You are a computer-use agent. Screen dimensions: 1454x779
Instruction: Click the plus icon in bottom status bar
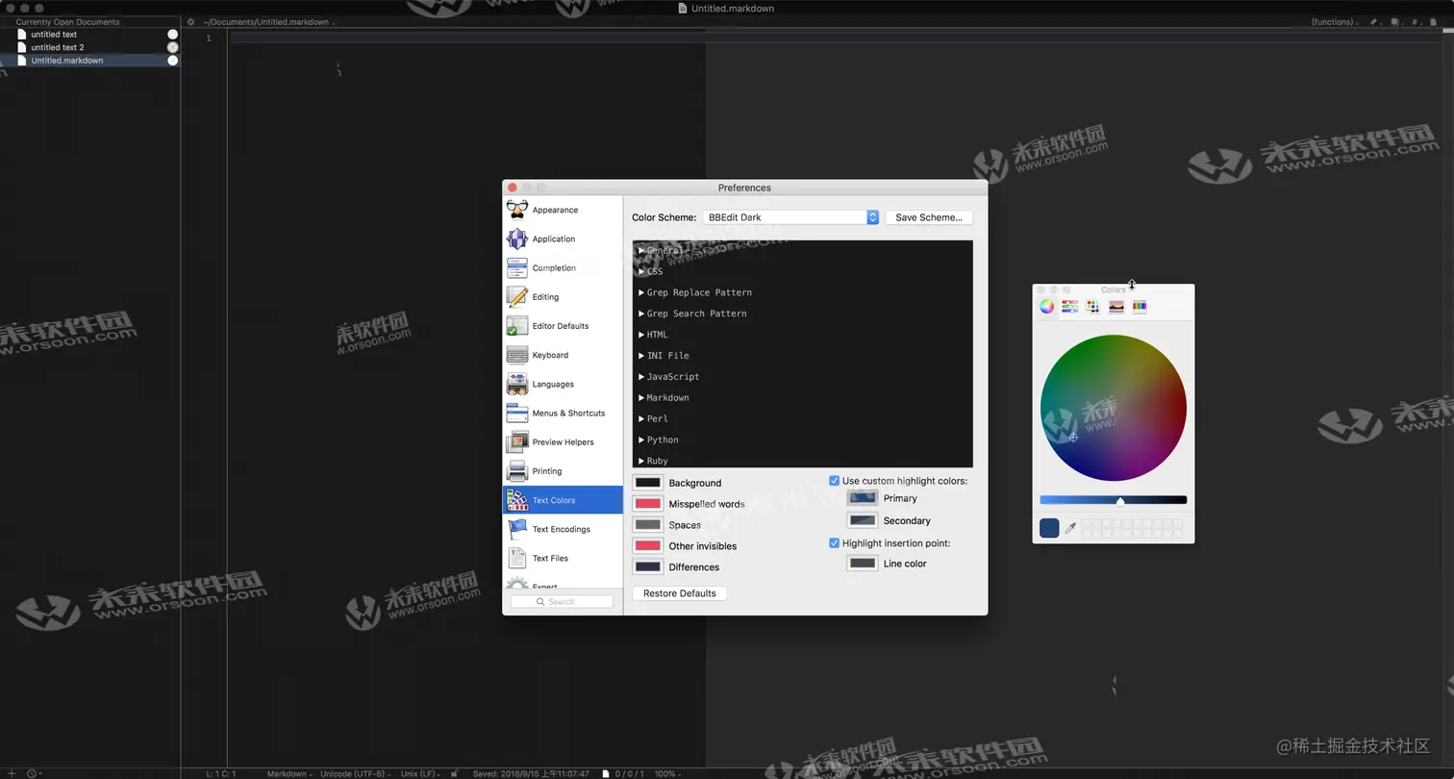(x=10, y=773)
